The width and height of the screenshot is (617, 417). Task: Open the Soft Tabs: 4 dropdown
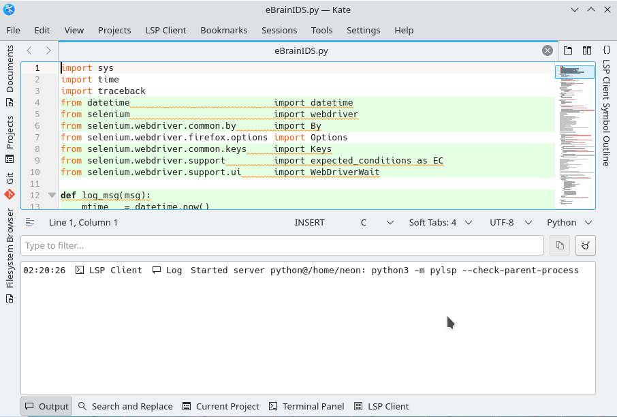(441, 223)
